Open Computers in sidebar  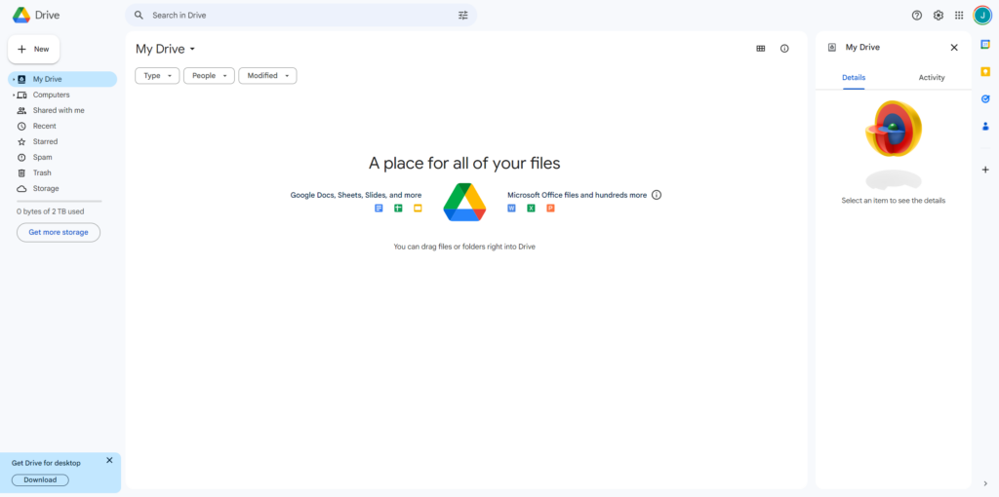pyautogui.click(x=62, y=95)
